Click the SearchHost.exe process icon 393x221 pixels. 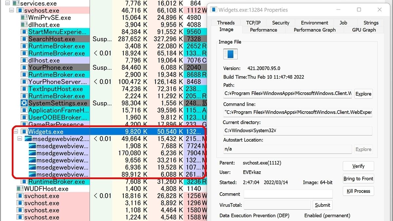coord(24,39)
